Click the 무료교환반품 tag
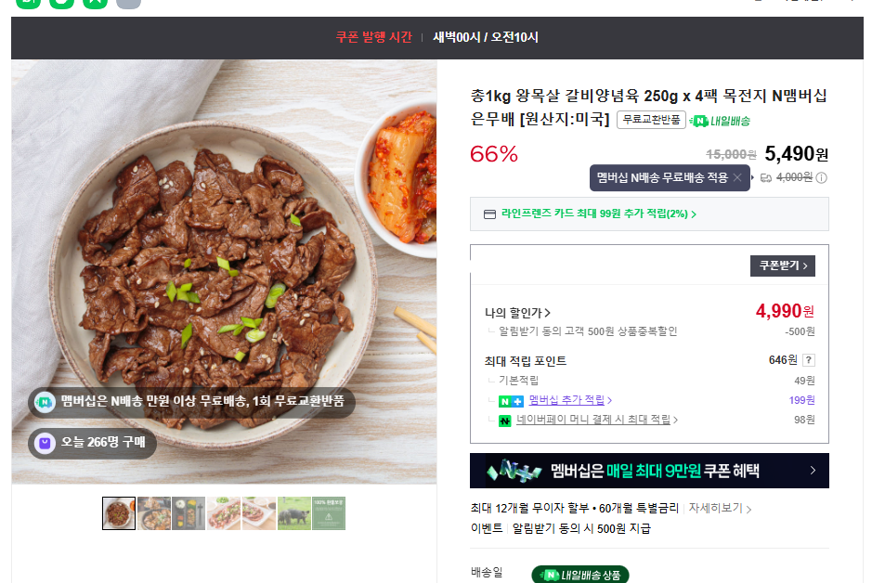872x583 pixels. click(x=651, y=120)
